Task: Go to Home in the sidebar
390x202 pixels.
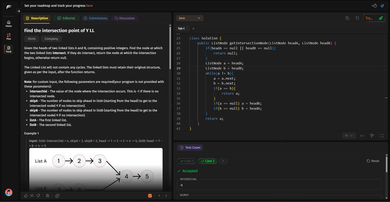Action: coord(9,24)
